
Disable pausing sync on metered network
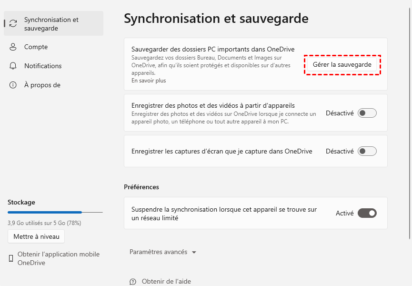367,213
